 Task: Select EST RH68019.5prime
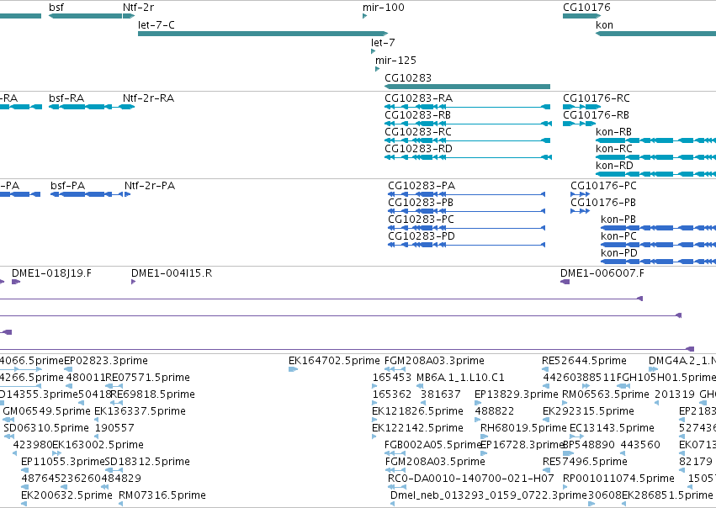523,428
